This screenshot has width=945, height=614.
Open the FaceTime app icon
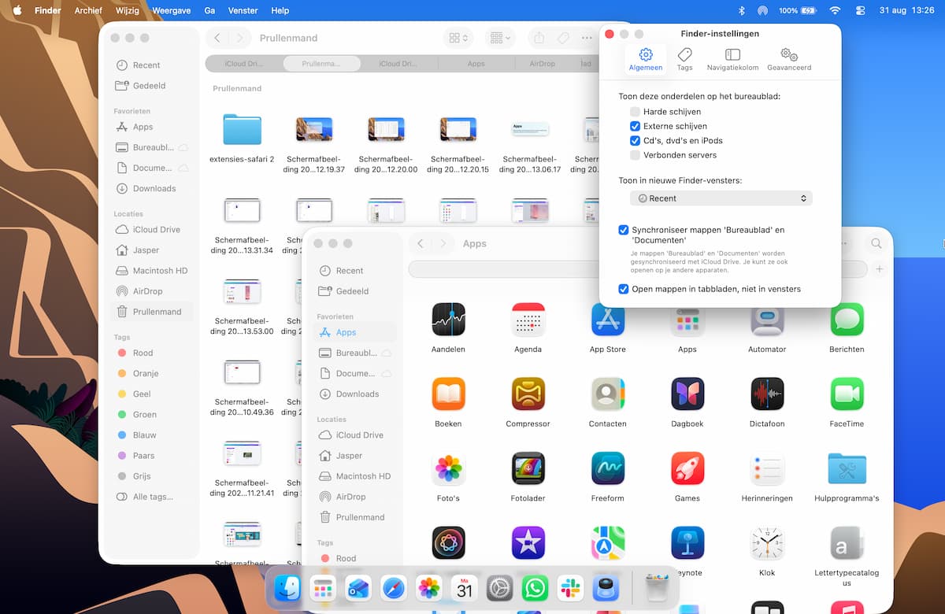[x=847, y=394]
